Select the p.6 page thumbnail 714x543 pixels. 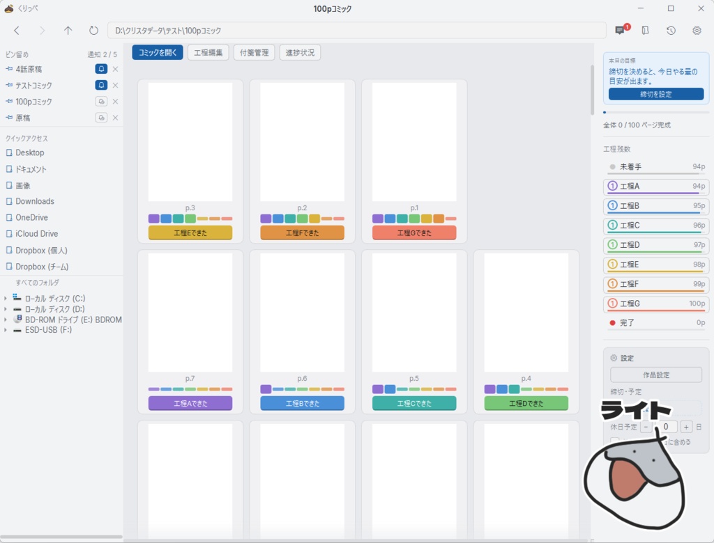click(303, 313)
